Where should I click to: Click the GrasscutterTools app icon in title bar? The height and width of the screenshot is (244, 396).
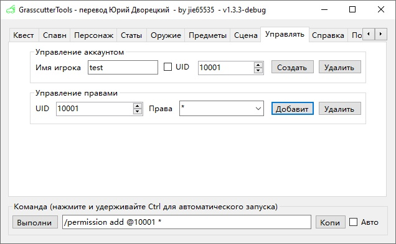point(11,10)
